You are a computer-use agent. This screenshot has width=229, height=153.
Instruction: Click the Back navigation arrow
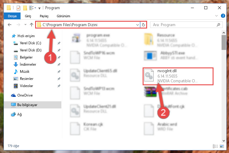[10, 25]
